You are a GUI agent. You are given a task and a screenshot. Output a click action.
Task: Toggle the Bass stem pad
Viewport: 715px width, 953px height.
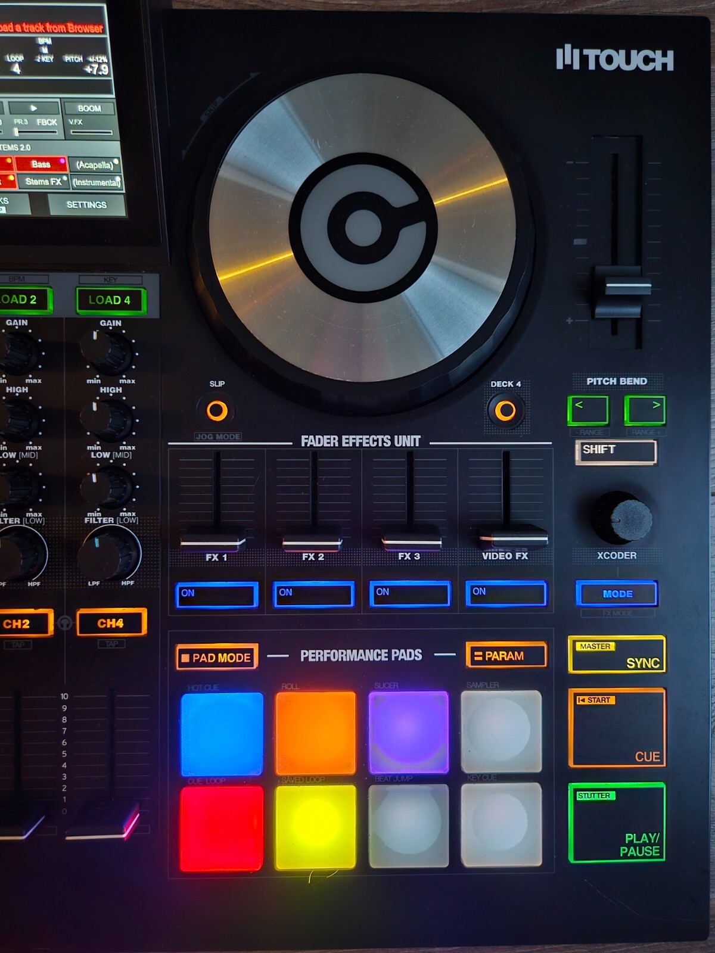[x=41, y=164]
